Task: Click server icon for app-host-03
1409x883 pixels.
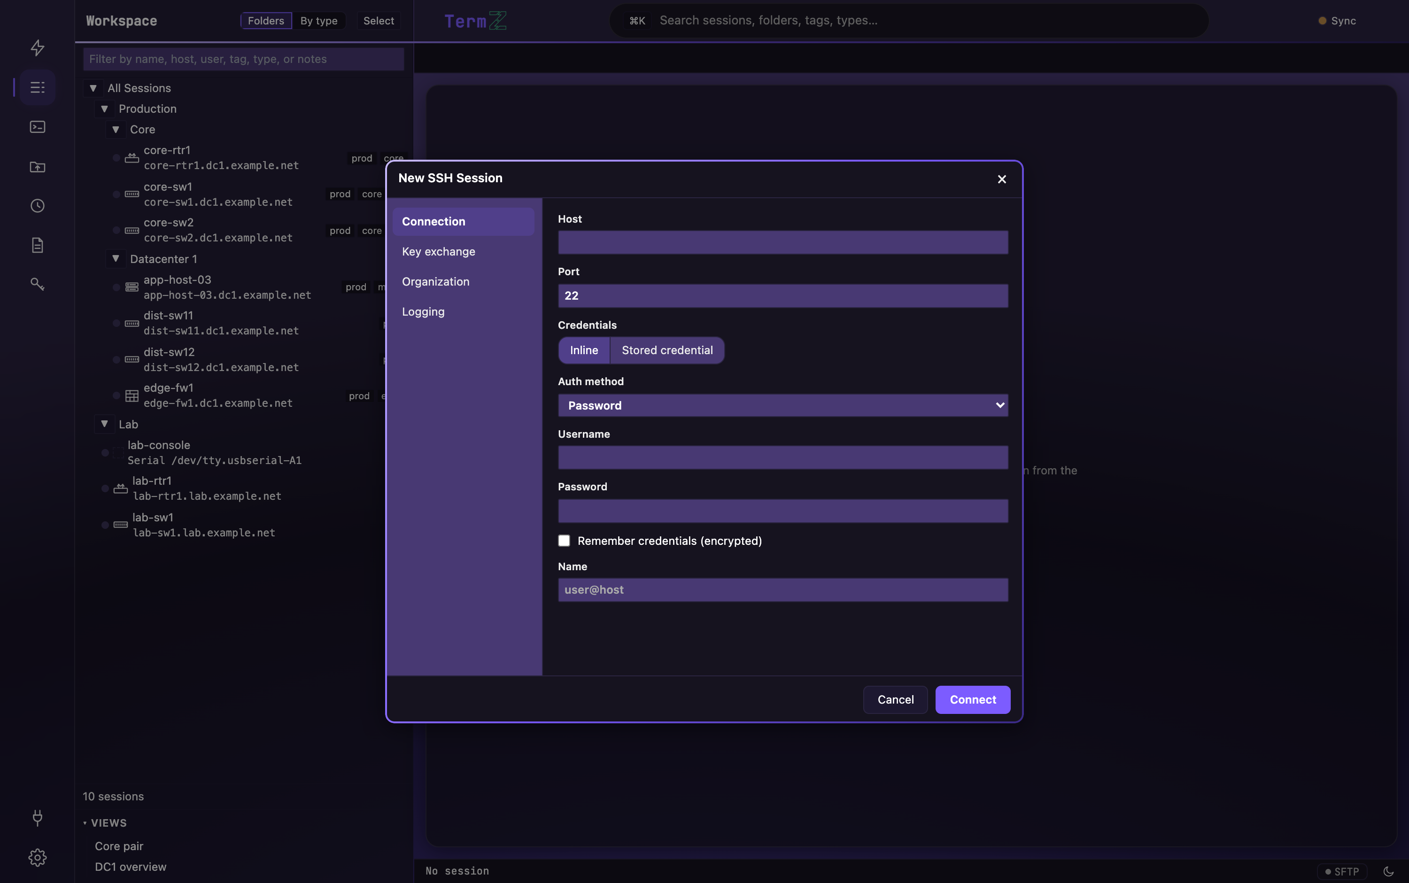Action: 132,287
